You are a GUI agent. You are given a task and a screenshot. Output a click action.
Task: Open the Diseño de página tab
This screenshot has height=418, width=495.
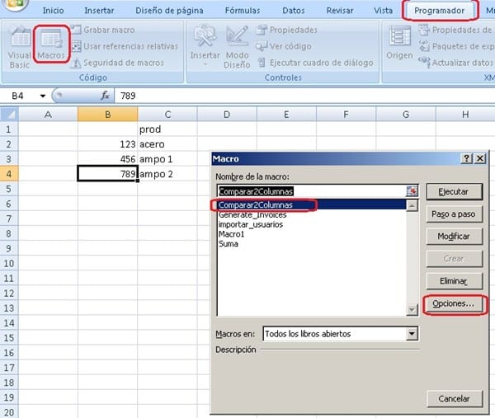[168, 11]
